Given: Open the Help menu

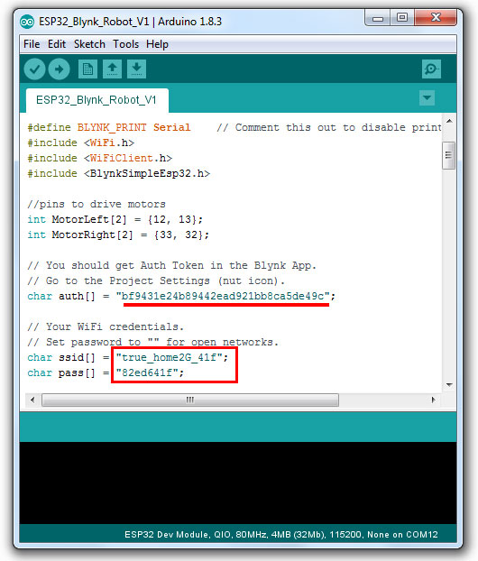Looking at the screenshot, I should pyautogui.click(x=157, y=44).
